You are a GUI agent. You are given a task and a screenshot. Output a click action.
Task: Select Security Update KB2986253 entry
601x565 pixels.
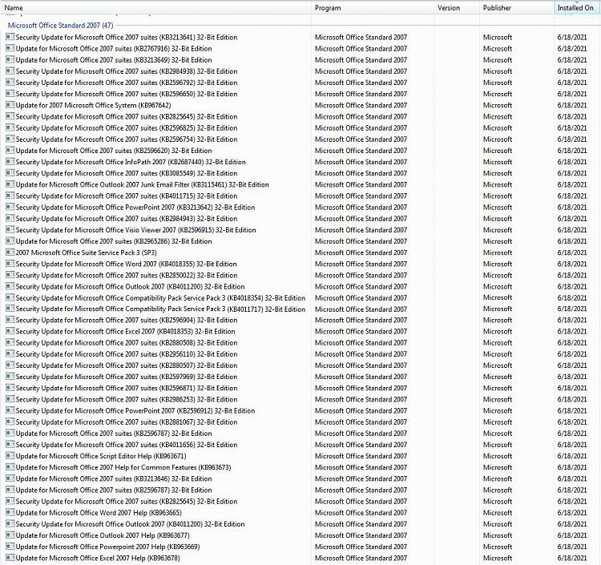(127, 399)
